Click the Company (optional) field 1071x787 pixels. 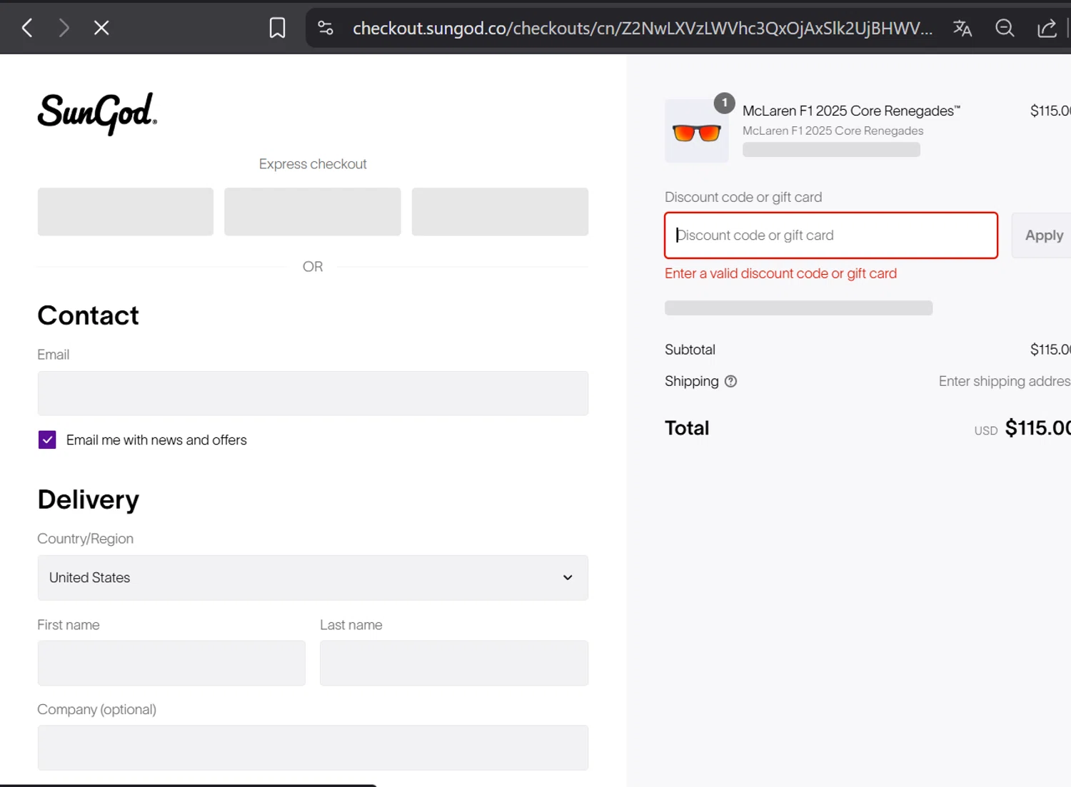pyautogui.click(x=313, y=748)
